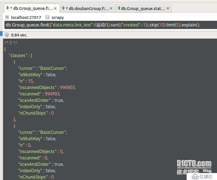217x180 pixels.
Task: Click the "nscanned" : 0 line
Action: pyautogui.click(x=33, y=158)
